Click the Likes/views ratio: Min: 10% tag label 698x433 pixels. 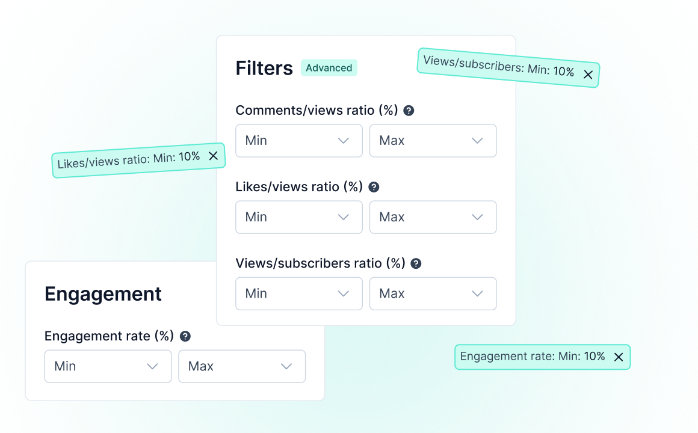click(128, 160)
